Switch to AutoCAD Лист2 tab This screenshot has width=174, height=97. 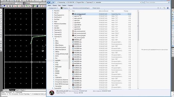(23, 90)
